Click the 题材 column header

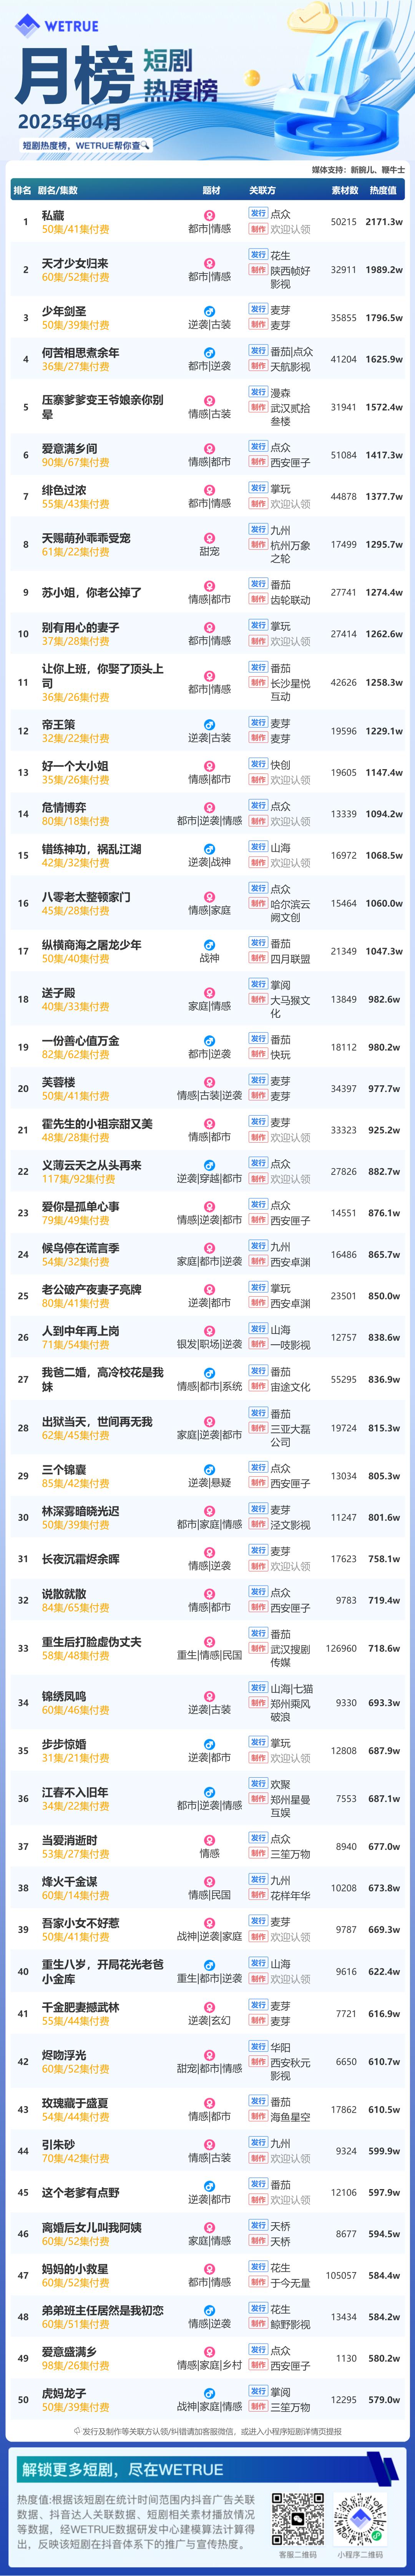tap(211, 190)
